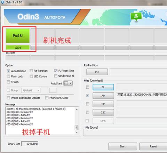Check the Dump checkbox
The image size is (167, 153).
pyautogui.click(x=8, y=90)
